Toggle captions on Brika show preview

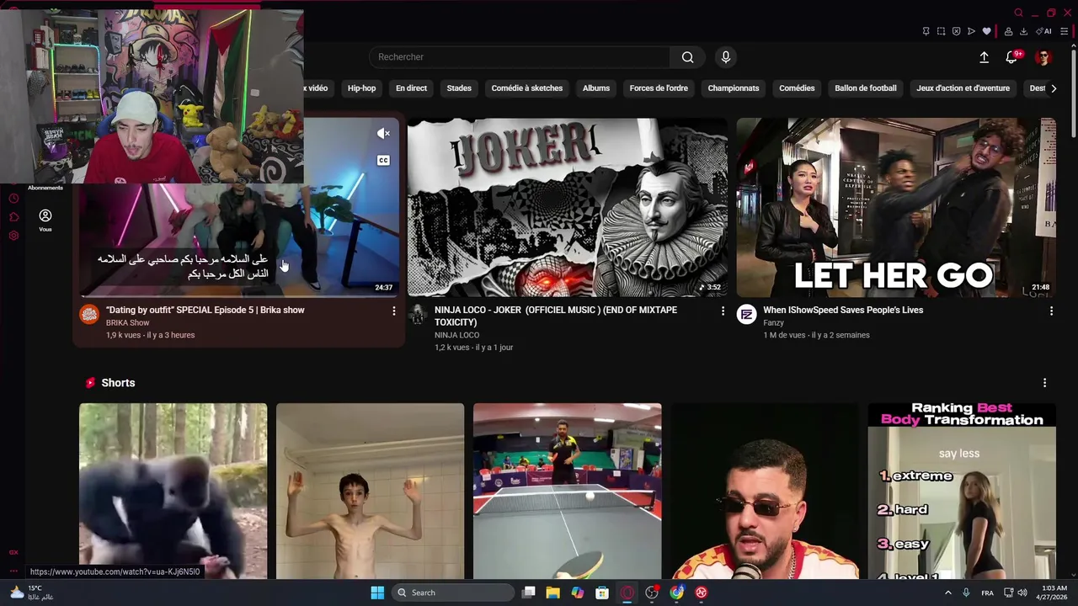[383, 161]
